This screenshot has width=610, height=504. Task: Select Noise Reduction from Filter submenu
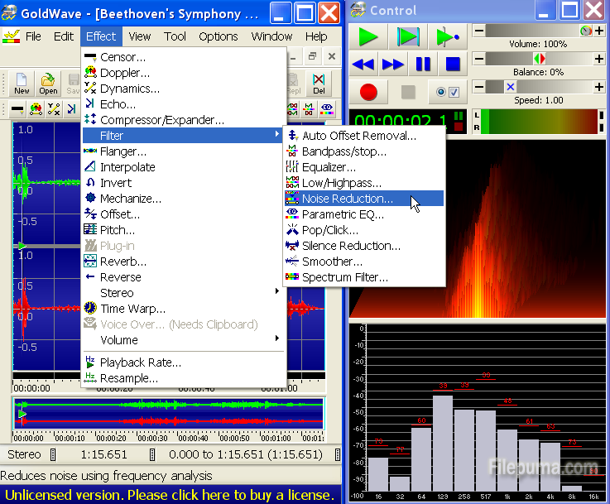pos(348,199)
